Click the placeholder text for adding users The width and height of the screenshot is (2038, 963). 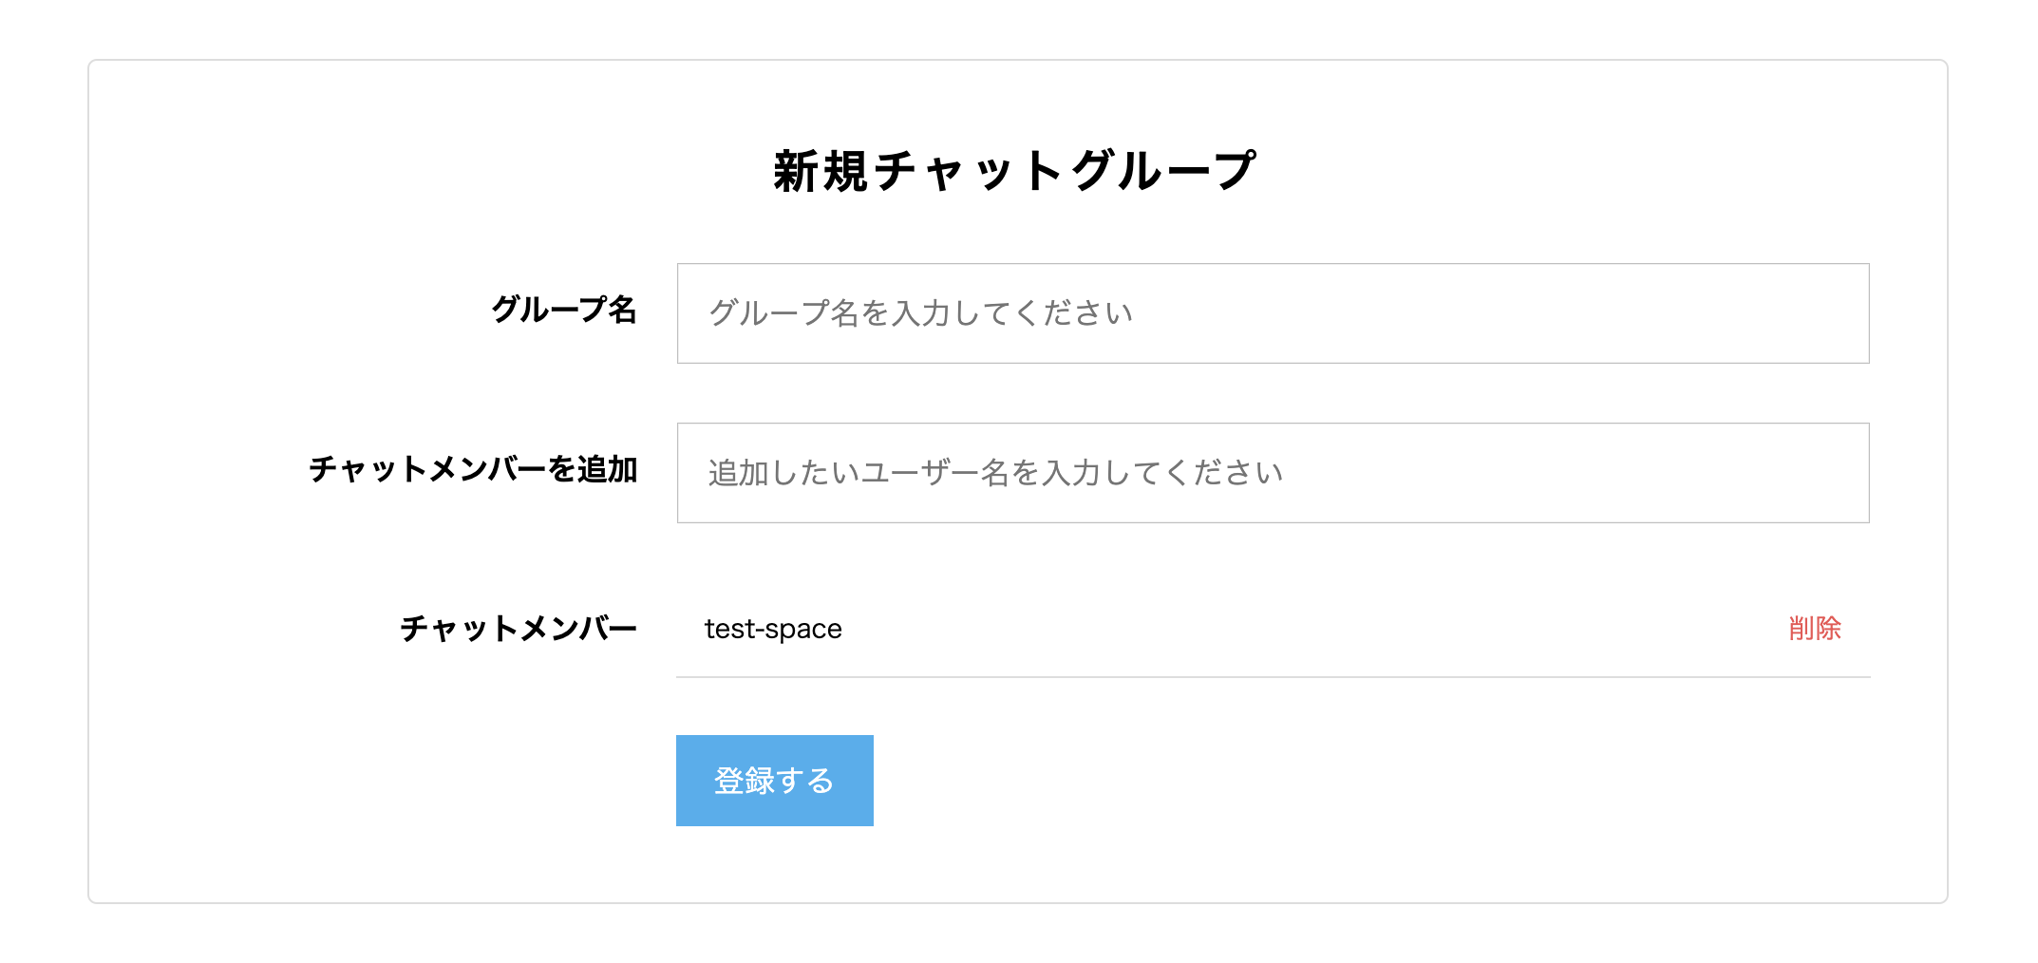coord(994,472)
